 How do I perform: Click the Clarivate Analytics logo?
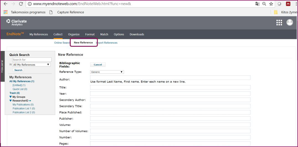pos(17,22)
